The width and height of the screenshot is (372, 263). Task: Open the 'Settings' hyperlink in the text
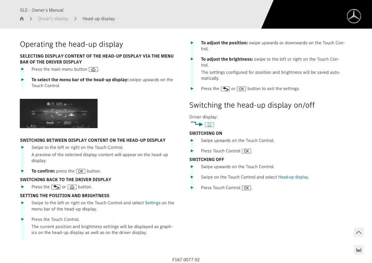(153, 203)
